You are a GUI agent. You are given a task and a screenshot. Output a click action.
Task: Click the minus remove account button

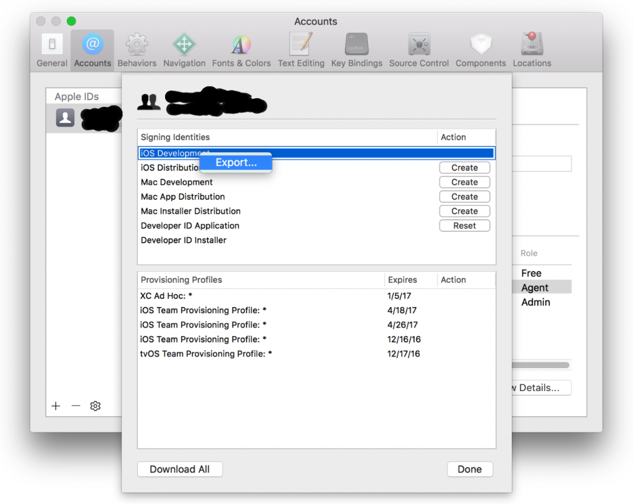(76, 406)
